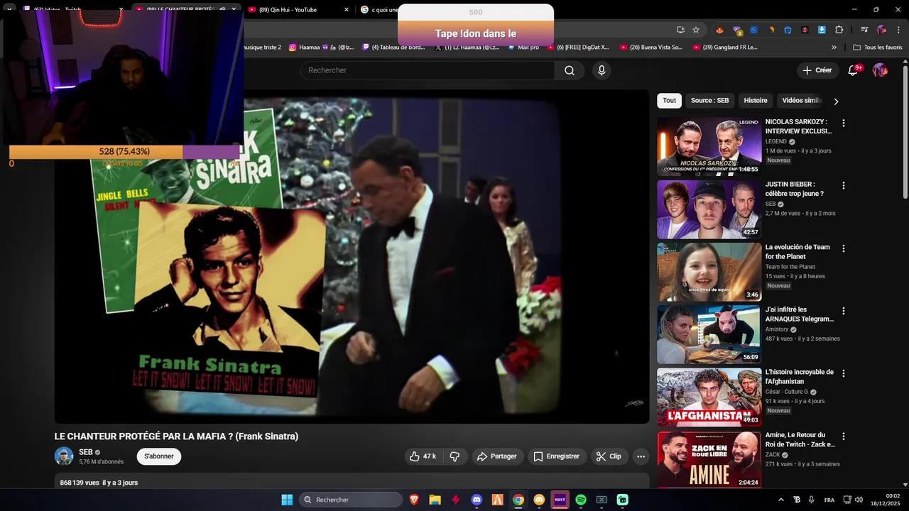Close the Qin Hui YouTube tab
909x511 pixels.
(346, 10)
